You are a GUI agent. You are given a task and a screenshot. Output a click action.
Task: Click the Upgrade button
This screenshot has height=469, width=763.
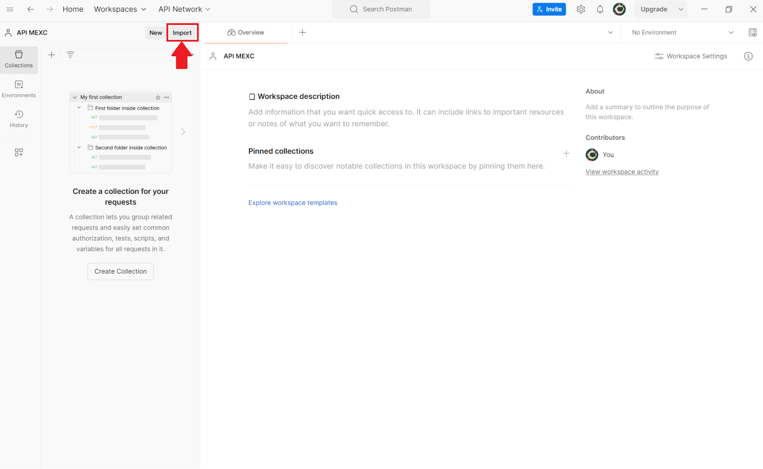tap(654, 9)
